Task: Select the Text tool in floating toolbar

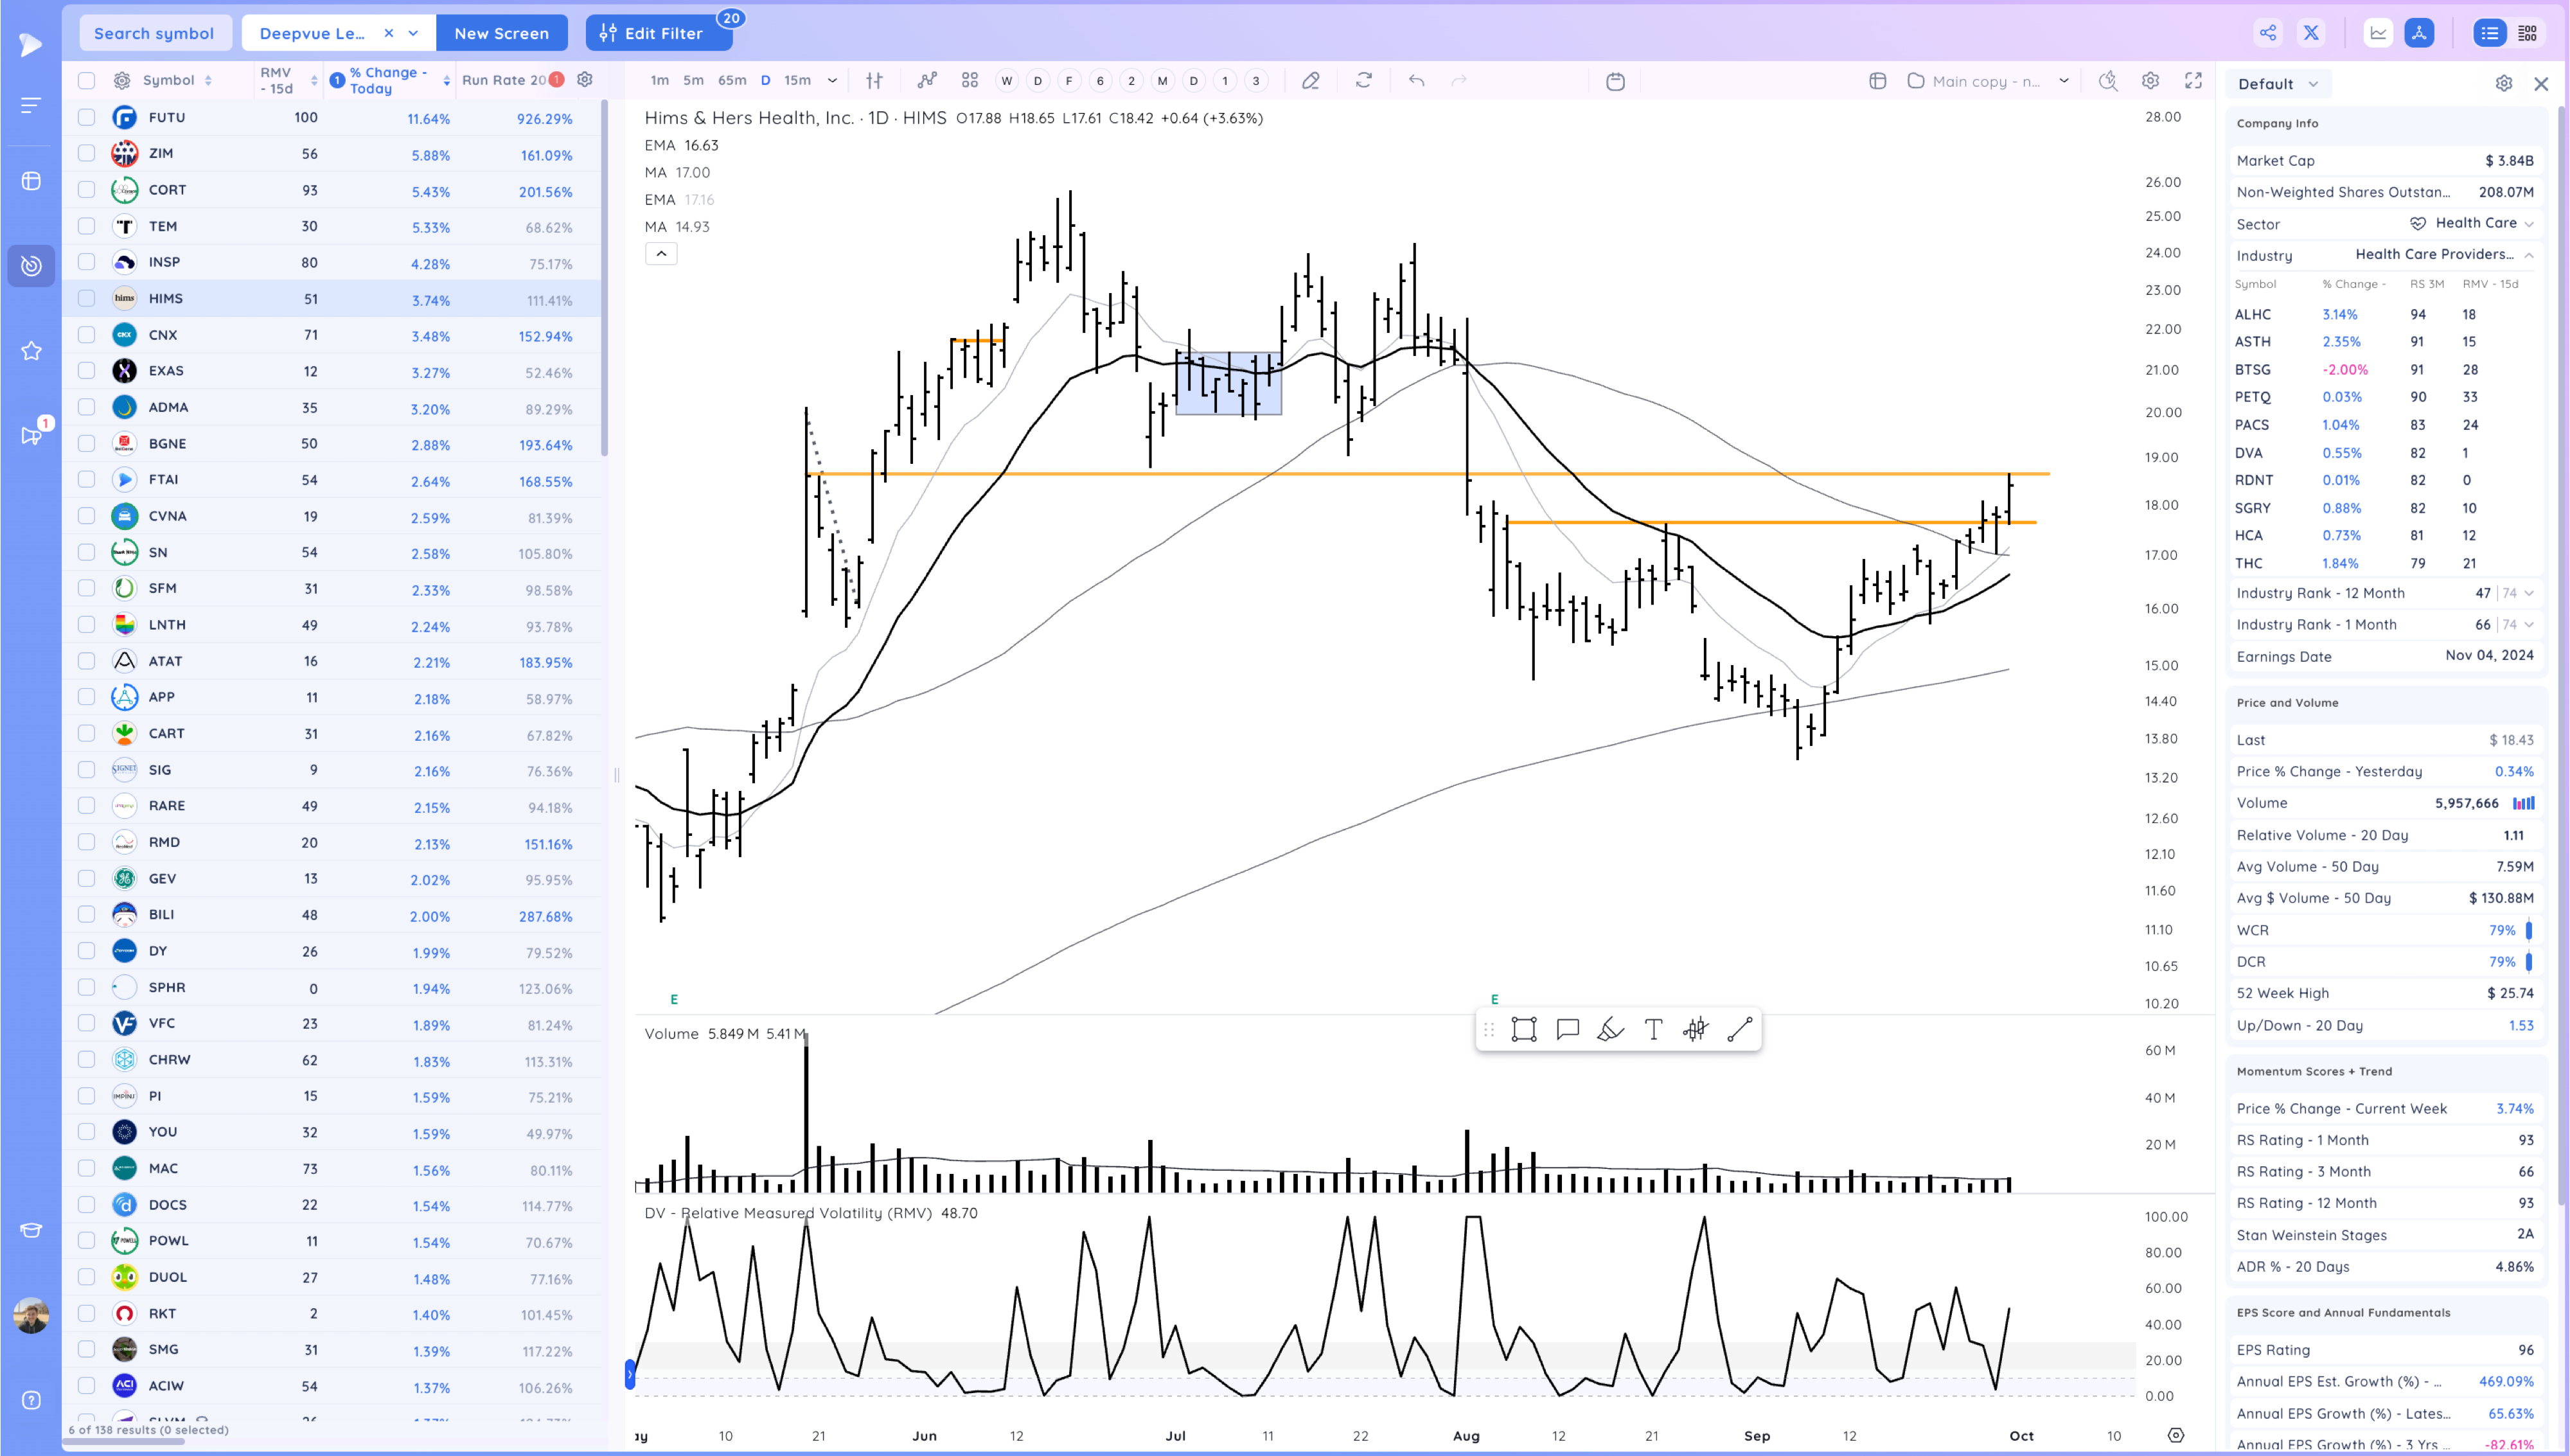Action: tap(1653, 1029)
